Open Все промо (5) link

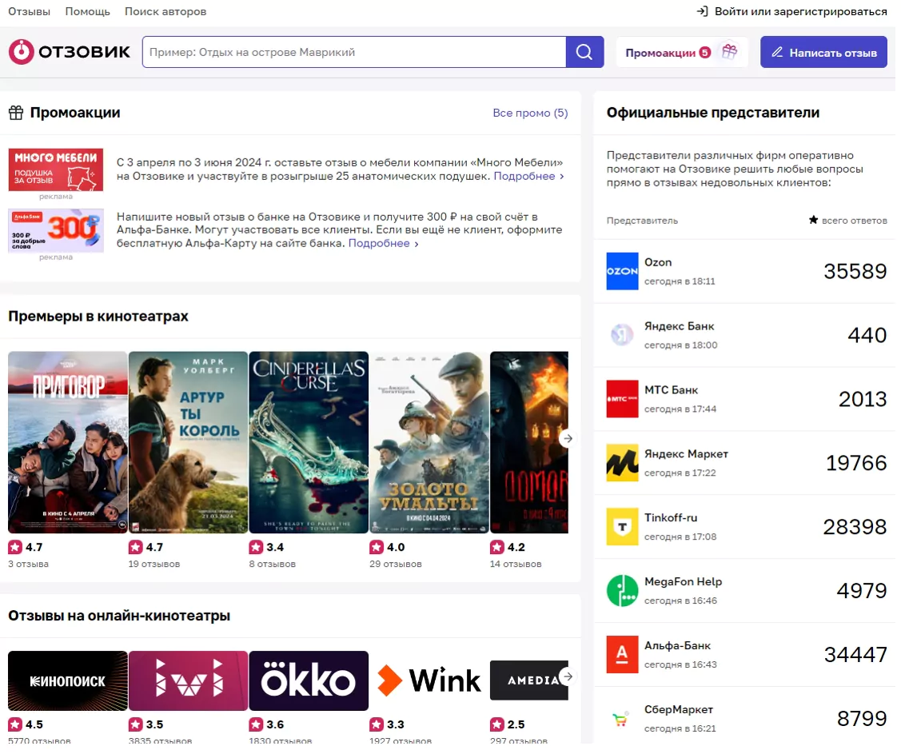click(533, 114)
